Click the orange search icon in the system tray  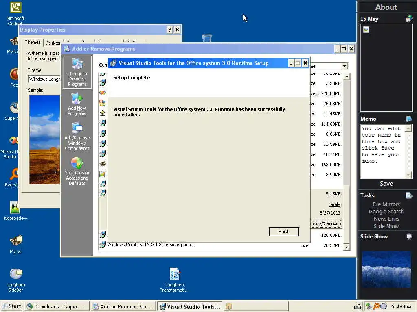point(376,306)
